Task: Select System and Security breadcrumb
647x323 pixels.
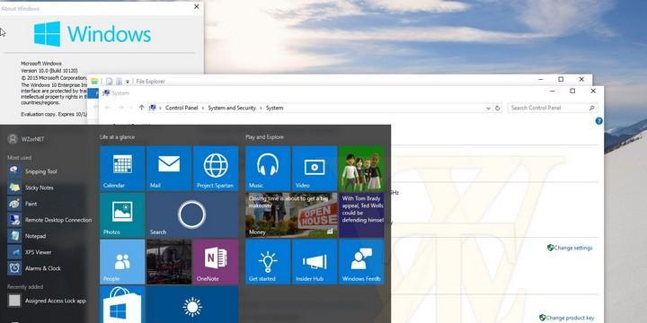Action: 232,108
